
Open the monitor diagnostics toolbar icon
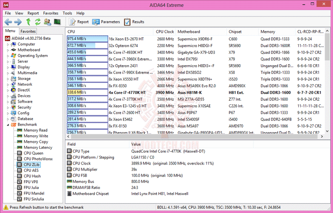pos(57,22)
